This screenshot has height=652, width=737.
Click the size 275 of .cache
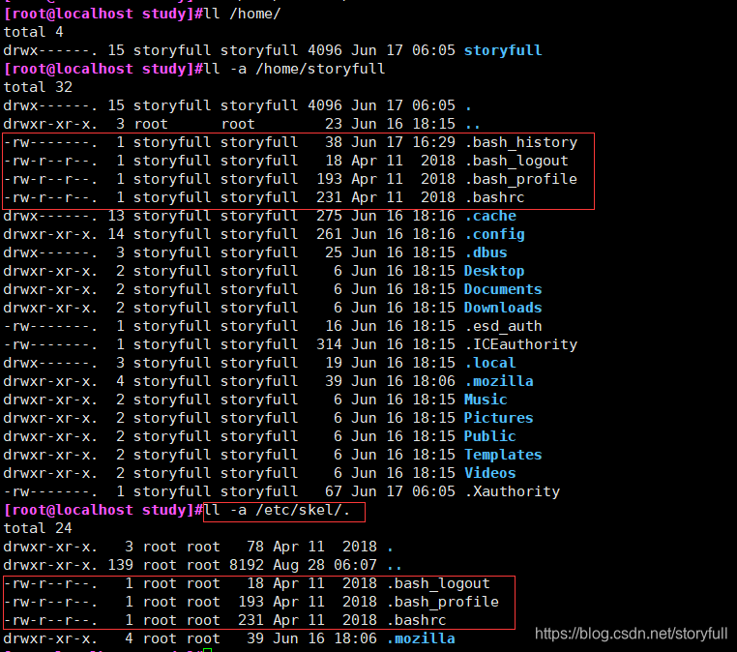(x=329, y=216)
